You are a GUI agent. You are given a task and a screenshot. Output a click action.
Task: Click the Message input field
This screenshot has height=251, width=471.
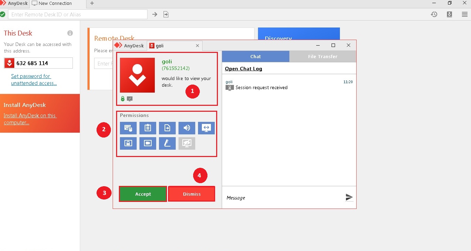tap(282, 198)
